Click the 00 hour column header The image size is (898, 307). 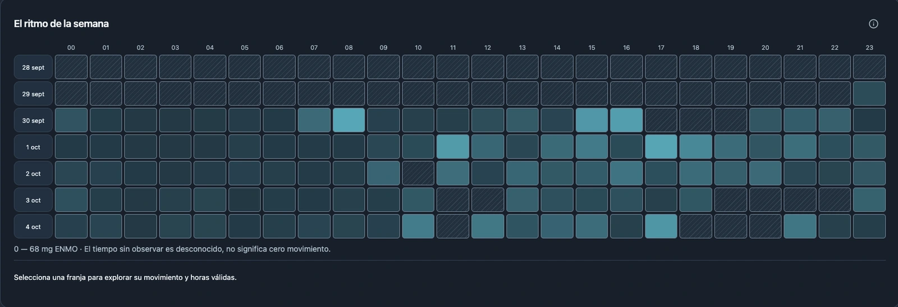[x=71, y=48]
